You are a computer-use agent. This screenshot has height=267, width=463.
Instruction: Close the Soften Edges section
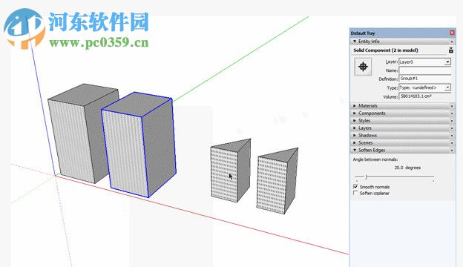click(452, 150)
